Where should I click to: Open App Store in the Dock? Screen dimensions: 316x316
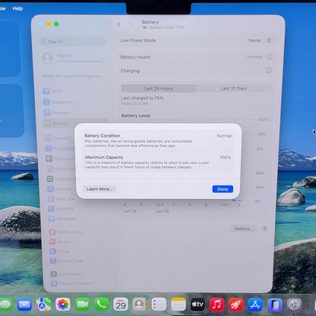click(x=255, y=304)
